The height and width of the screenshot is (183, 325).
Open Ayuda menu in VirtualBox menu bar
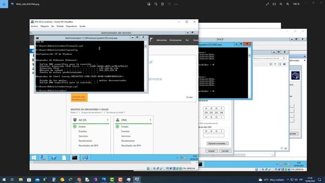82,26
